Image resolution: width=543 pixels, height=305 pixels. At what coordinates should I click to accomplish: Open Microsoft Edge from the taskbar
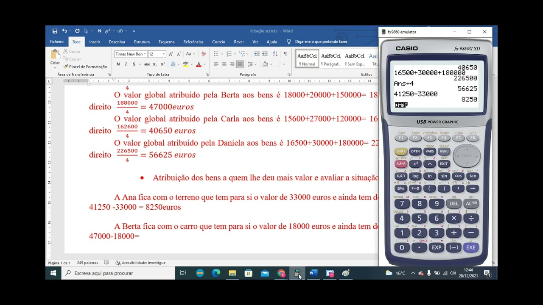coord(216,273)
